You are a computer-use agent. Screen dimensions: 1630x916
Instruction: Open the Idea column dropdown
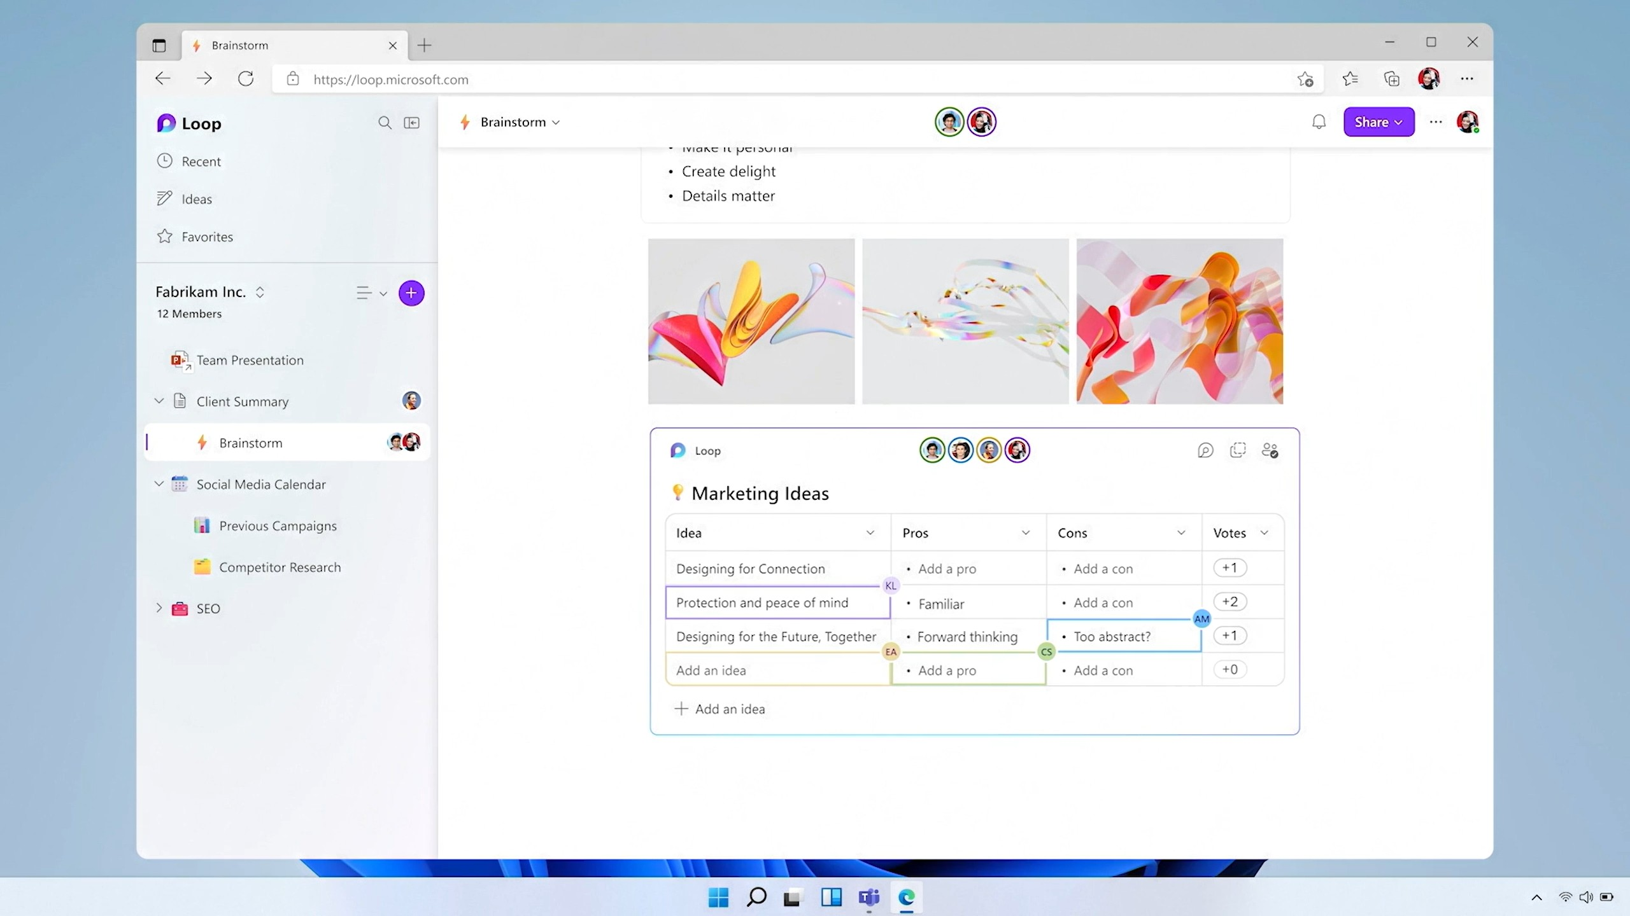[870, 533]
